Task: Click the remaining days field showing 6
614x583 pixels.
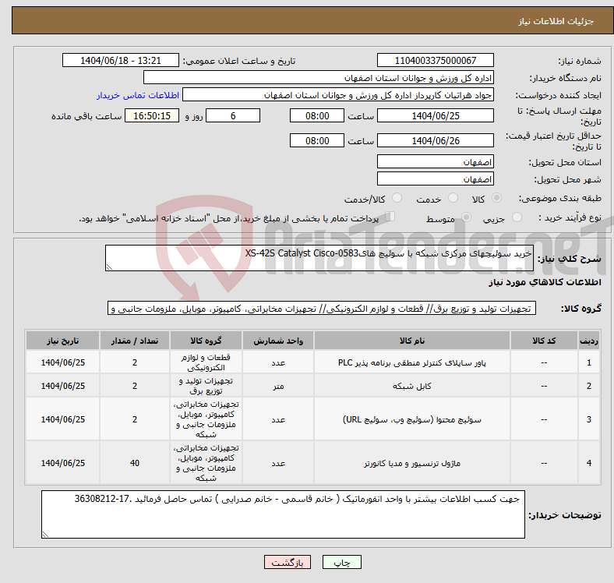Action: point(233,115)
